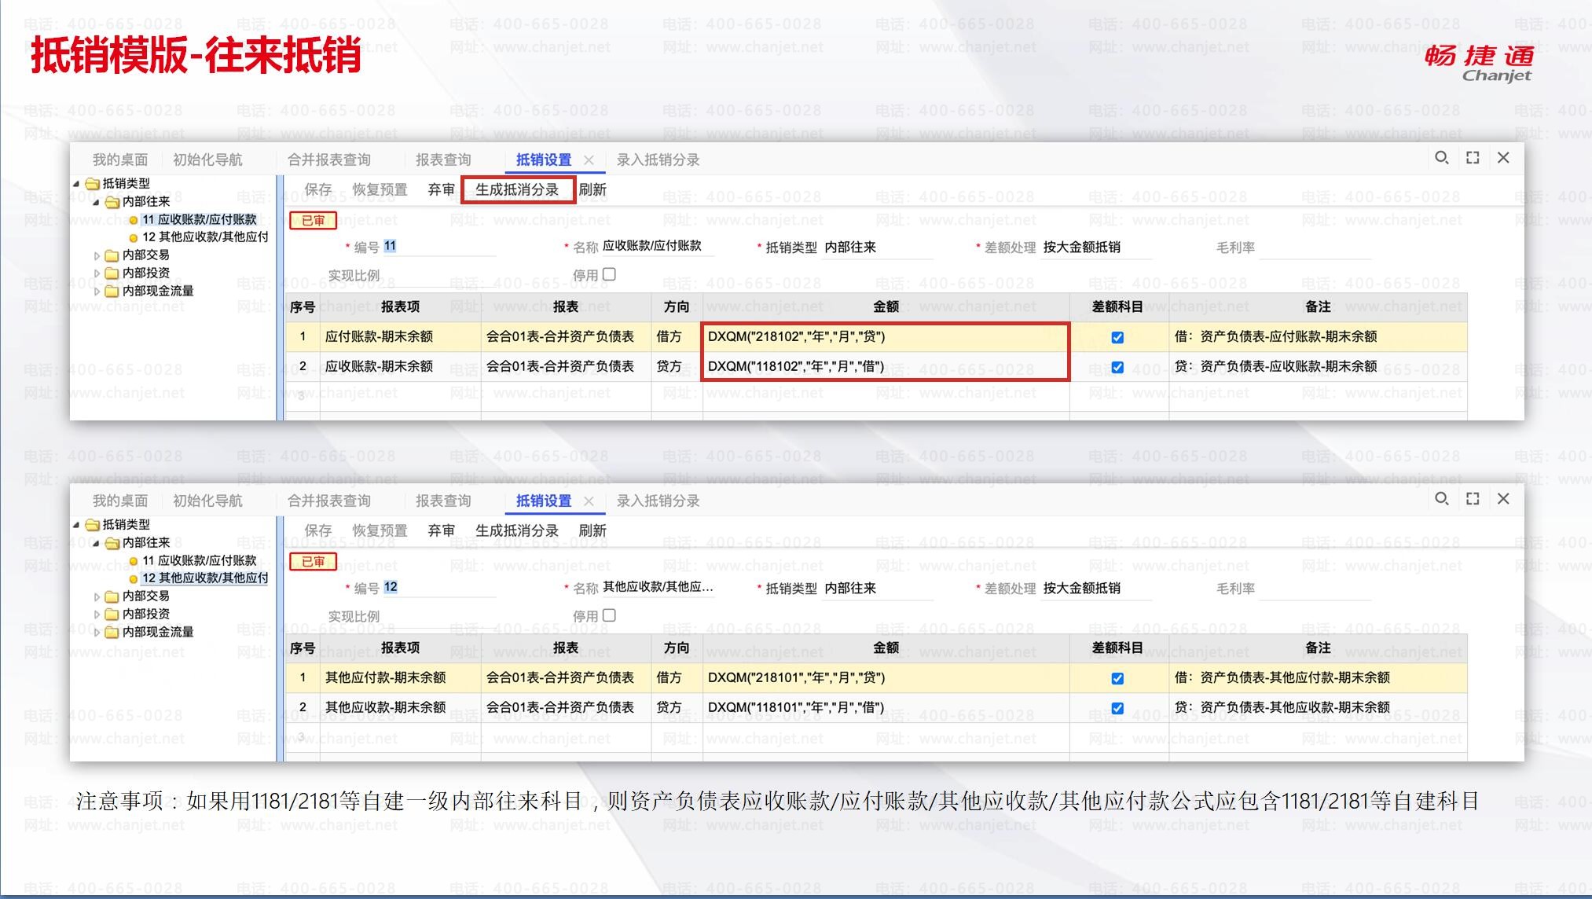Uncheck 差额科目 for 应付账款-期末余额 row
Viewport: 1592px width, 899px height.
click(1117, 337)
